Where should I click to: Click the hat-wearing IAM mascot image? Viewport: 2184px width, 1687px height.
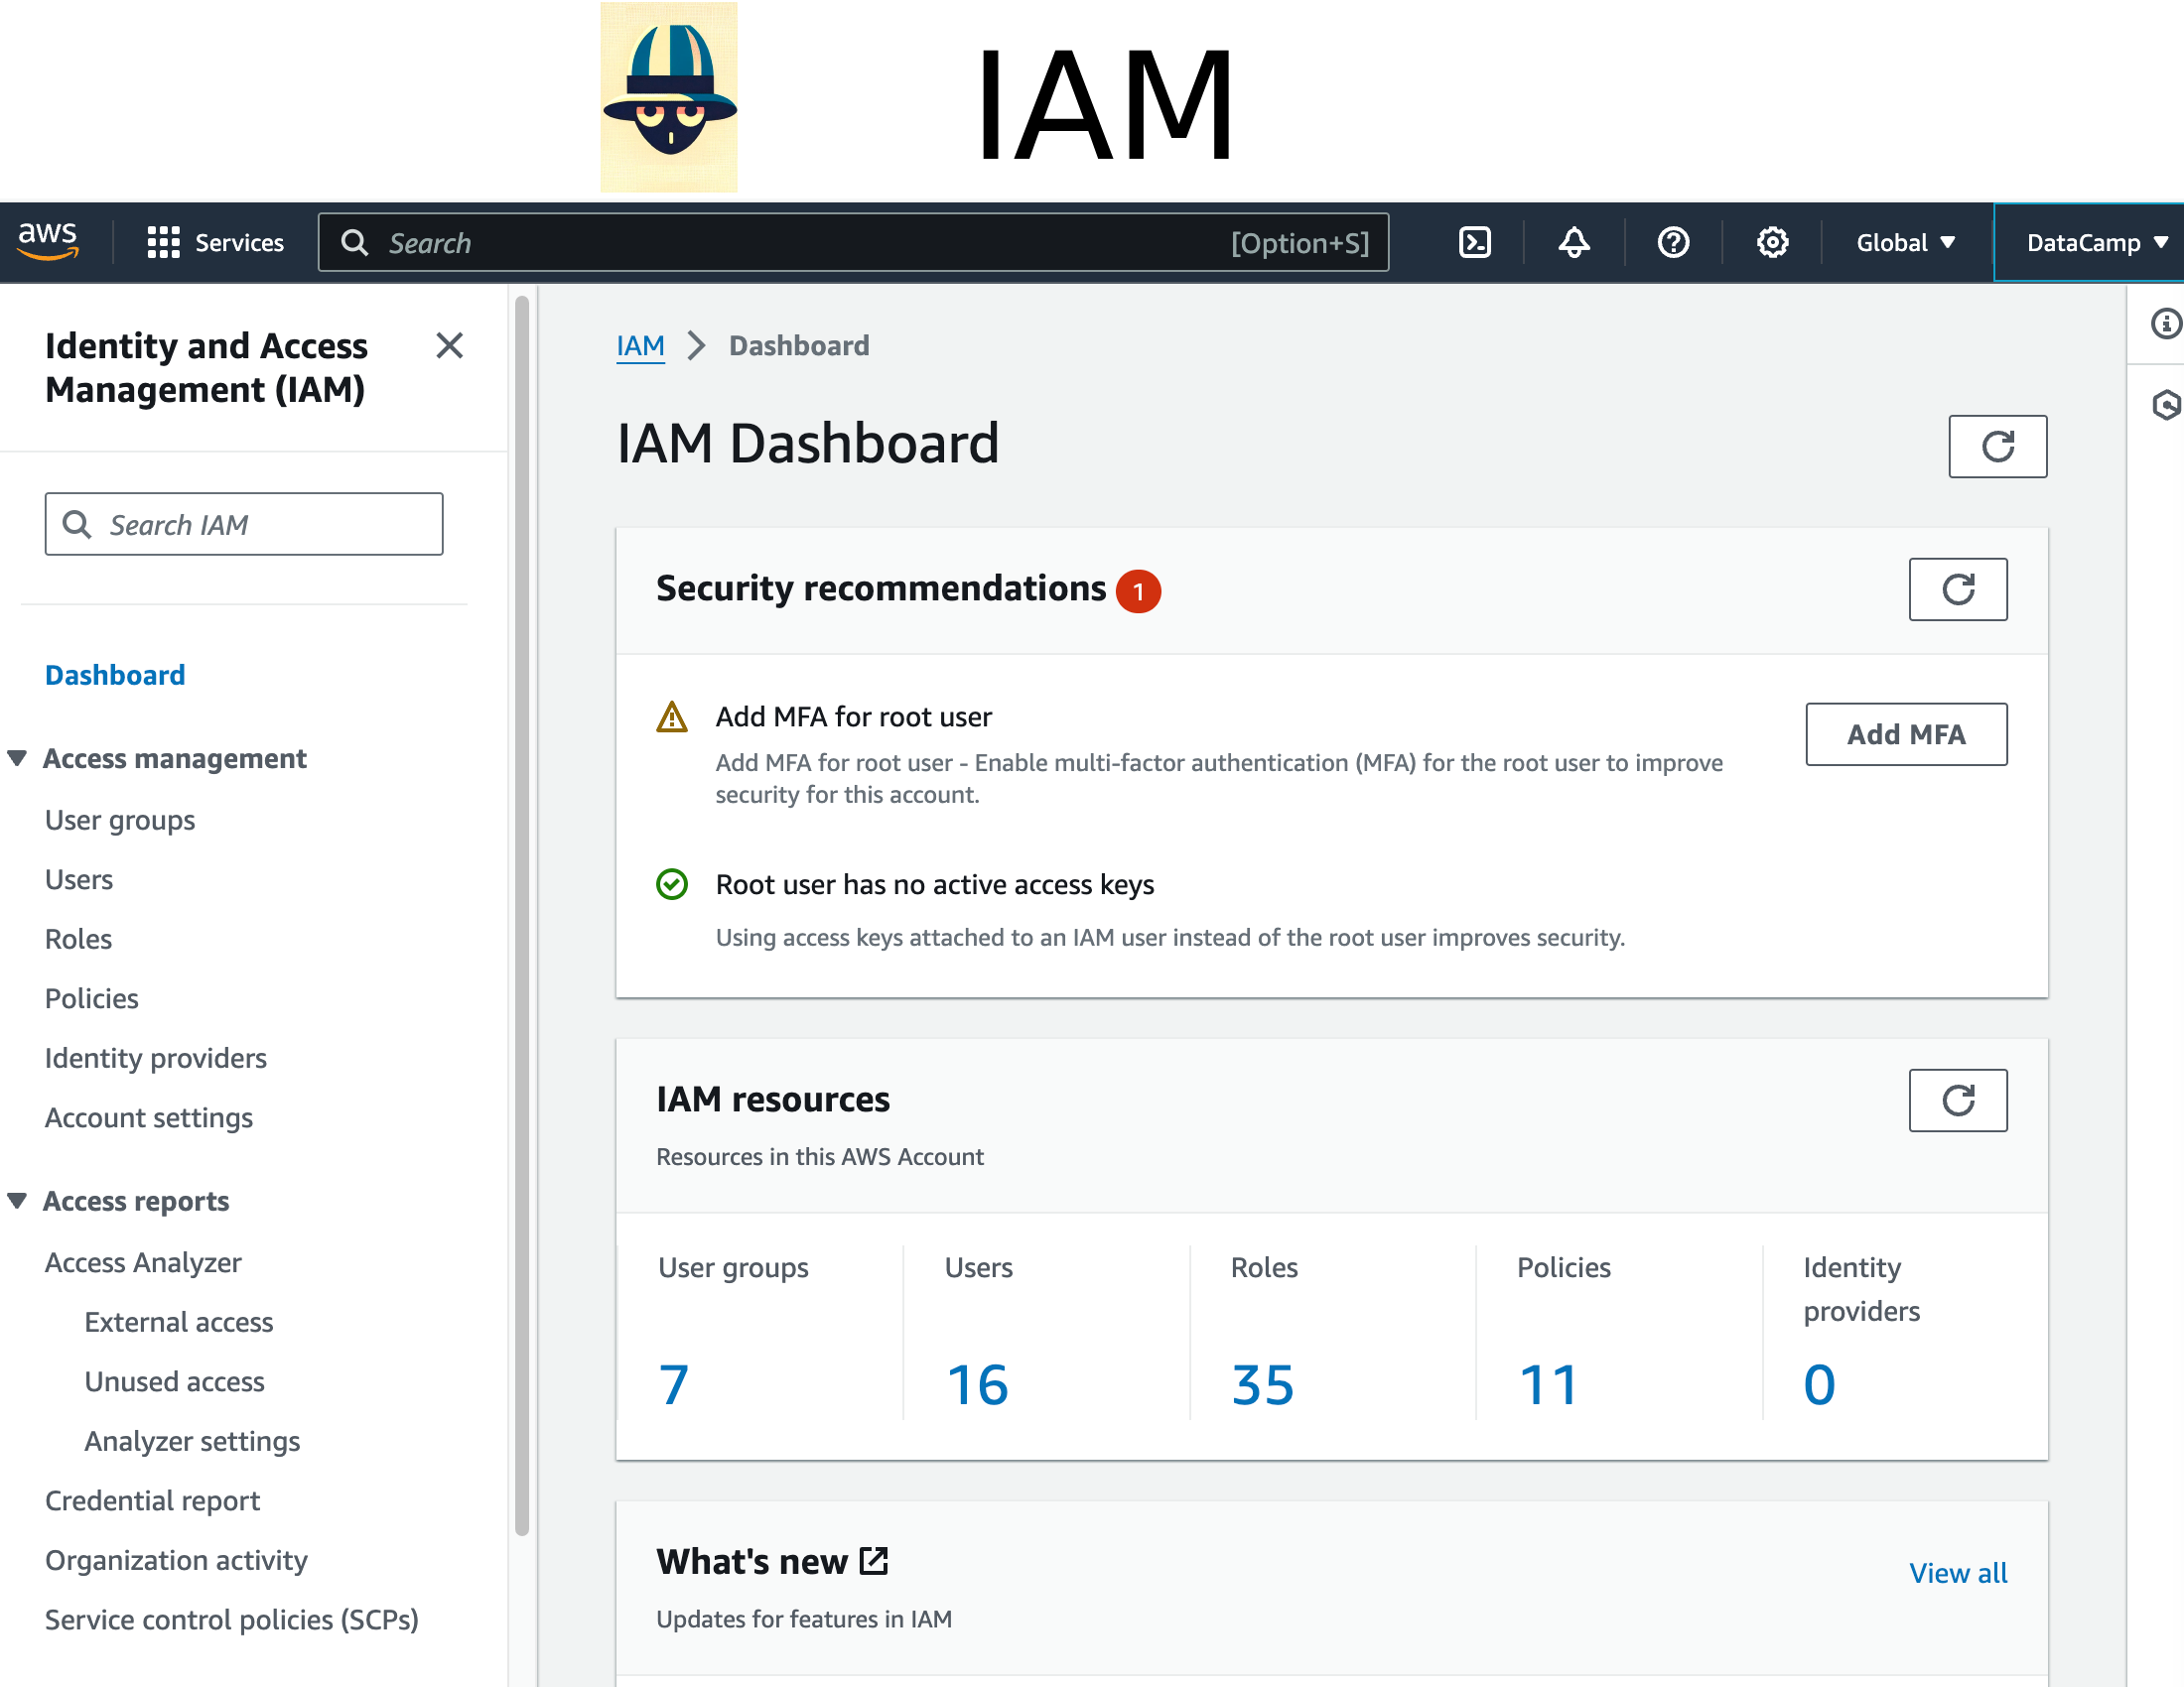[x=669, y=97]
